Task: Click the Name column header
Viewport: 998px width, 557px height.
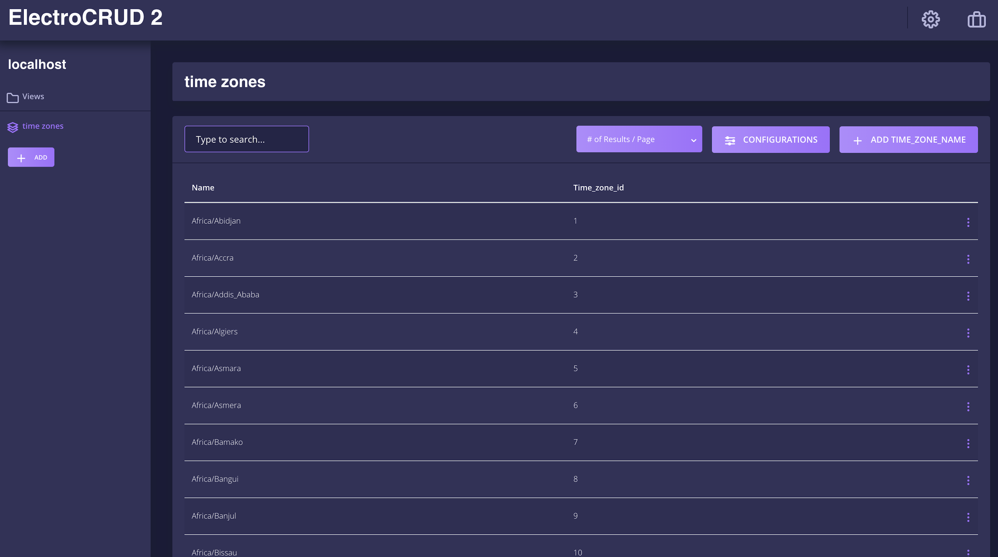Action: click(x=203, y=188)
